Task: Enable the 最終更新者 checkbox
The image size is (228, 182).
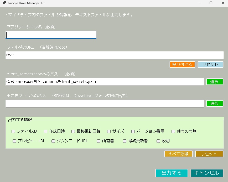Action: [125, 141]
